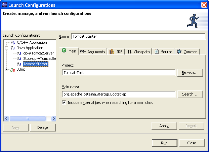Click the Run button
Viewport: 209px width, 152px height.
[x=164, y=143]
